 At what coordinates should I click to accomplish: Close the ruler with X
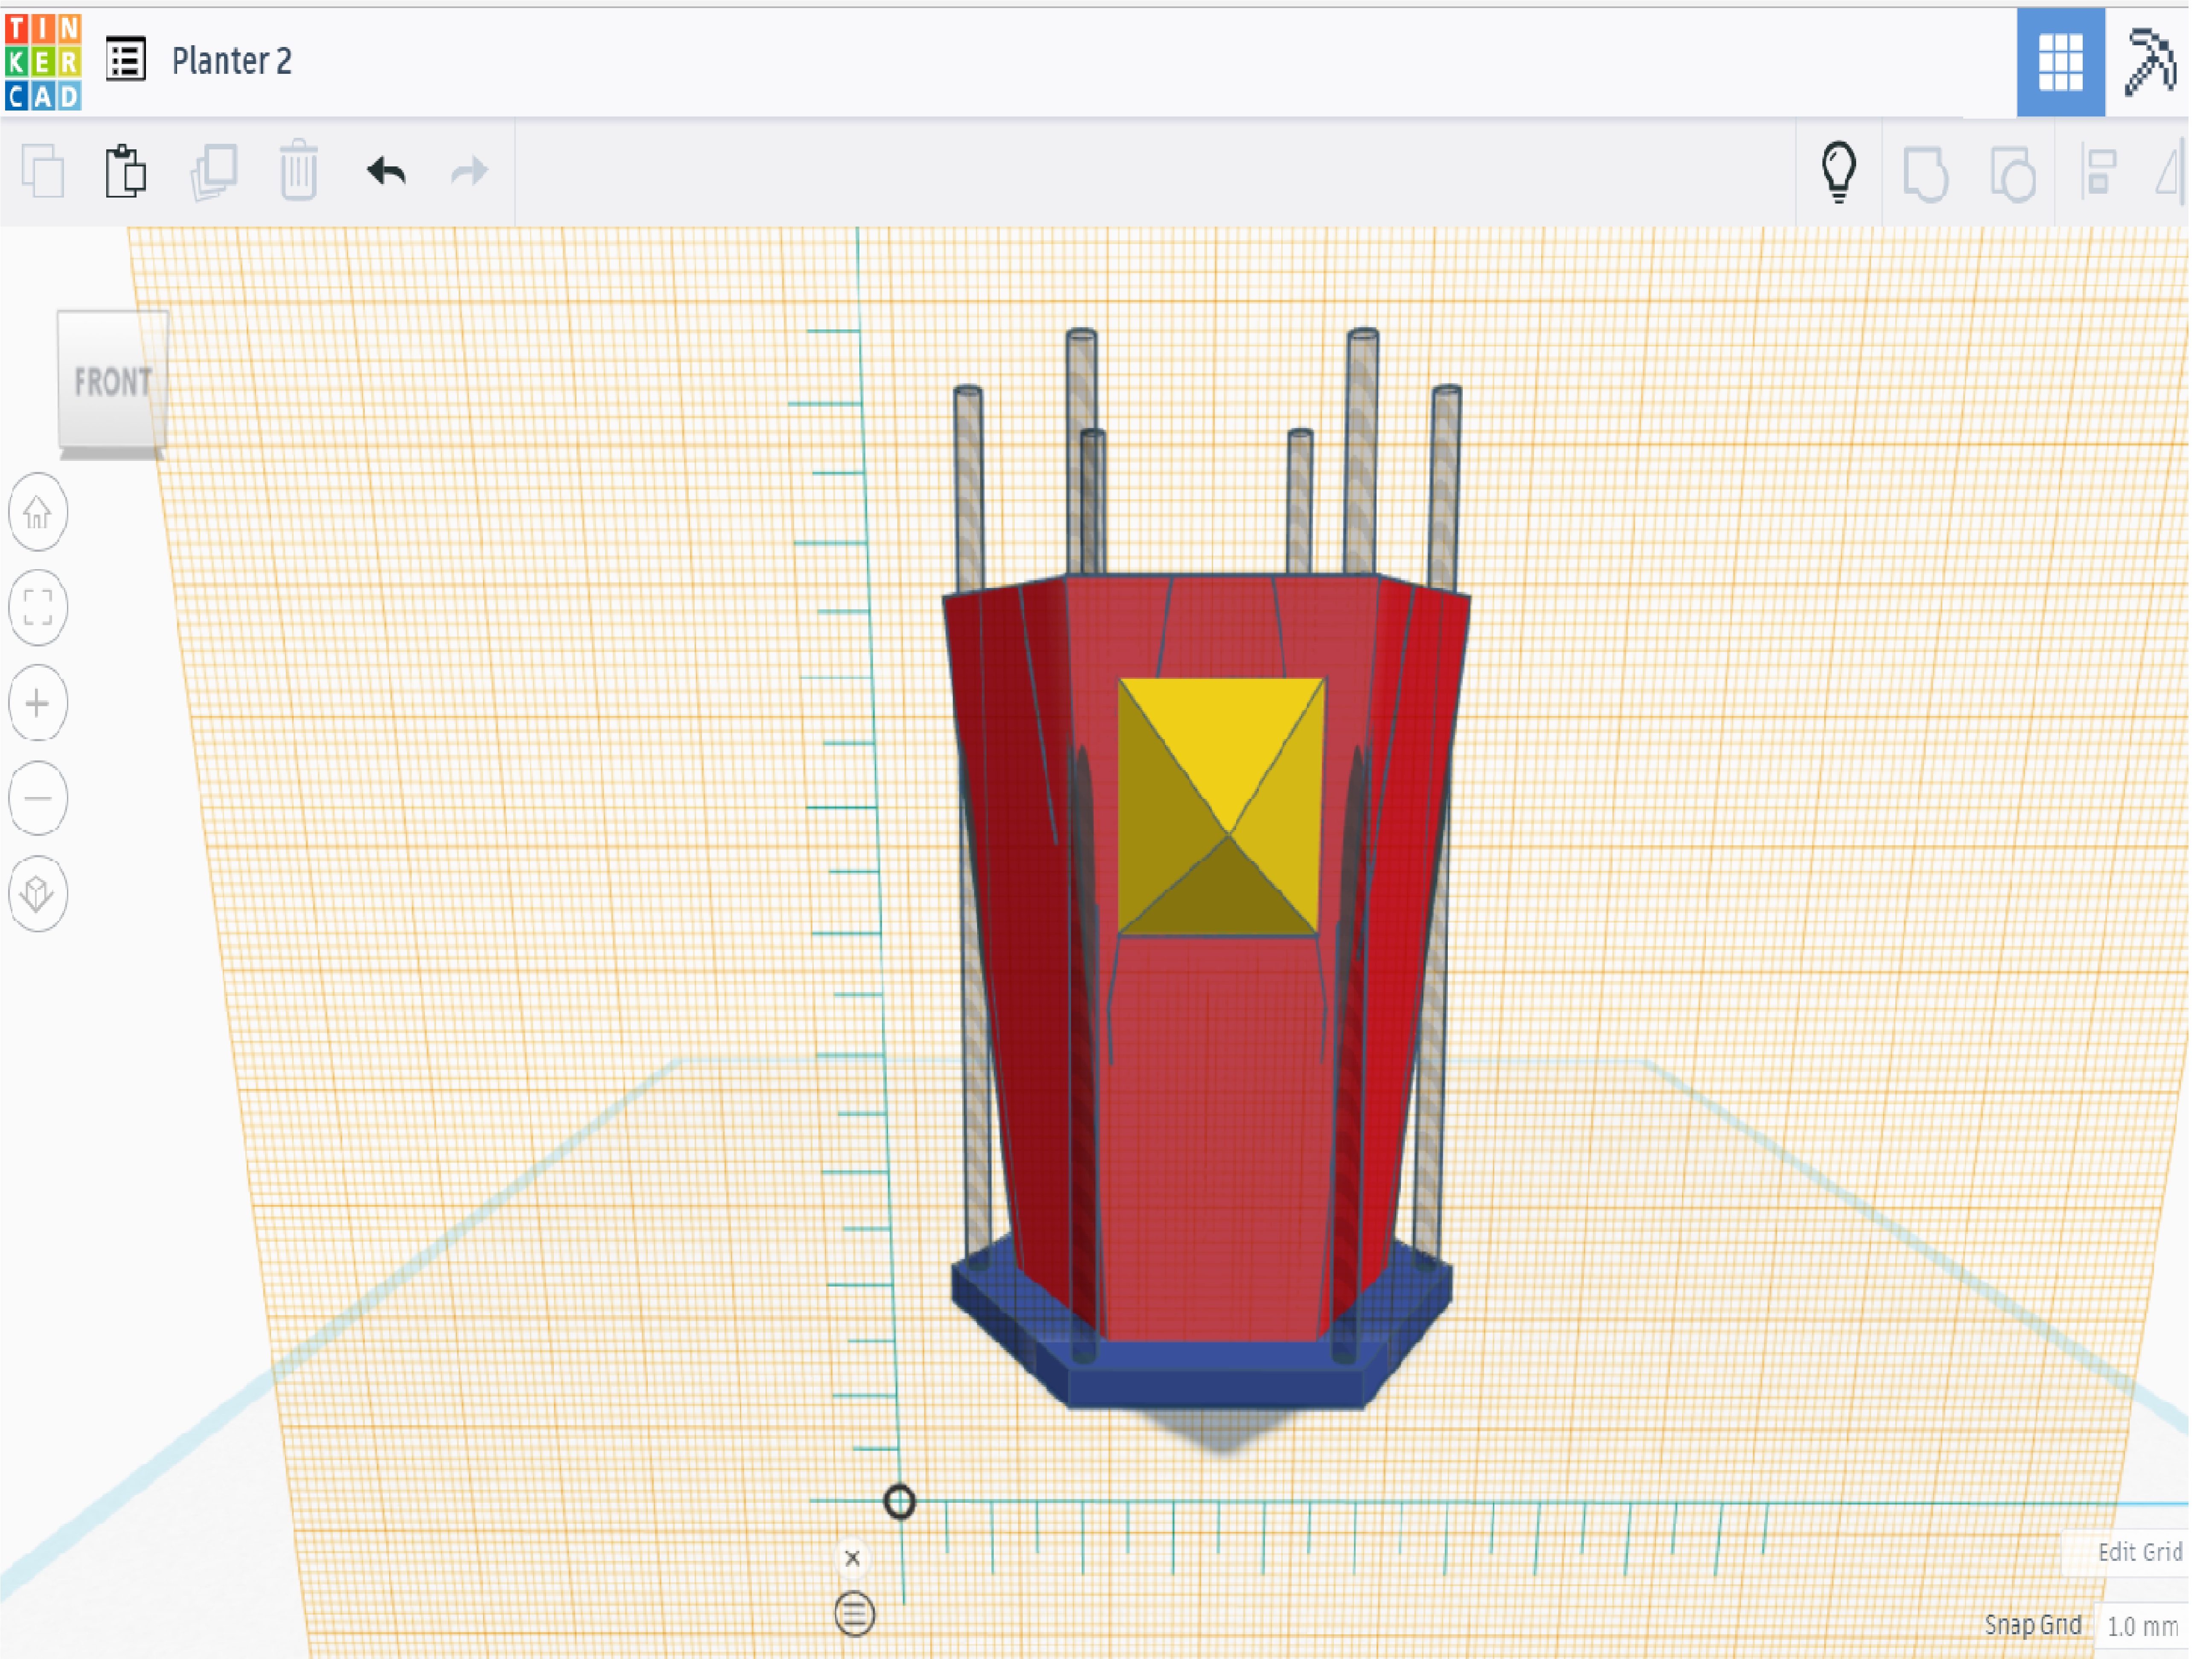pyautogui.click(x=852, y=1558)
